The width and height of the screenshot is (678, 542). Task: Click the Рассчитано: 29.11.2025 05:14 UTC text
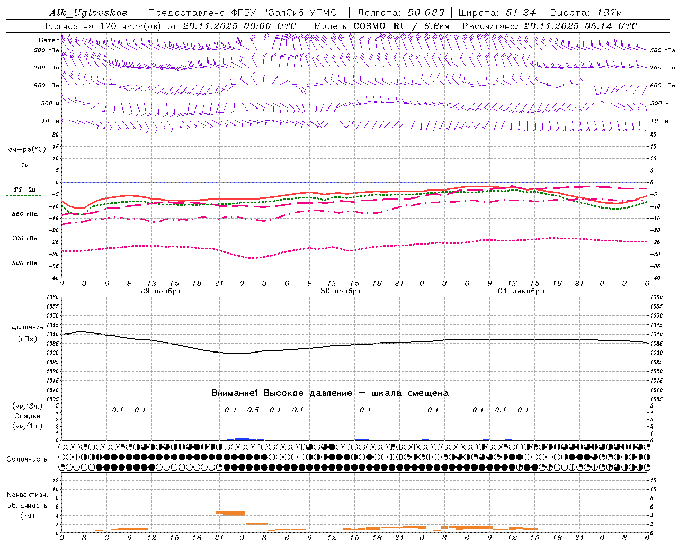tap(550, 26)
